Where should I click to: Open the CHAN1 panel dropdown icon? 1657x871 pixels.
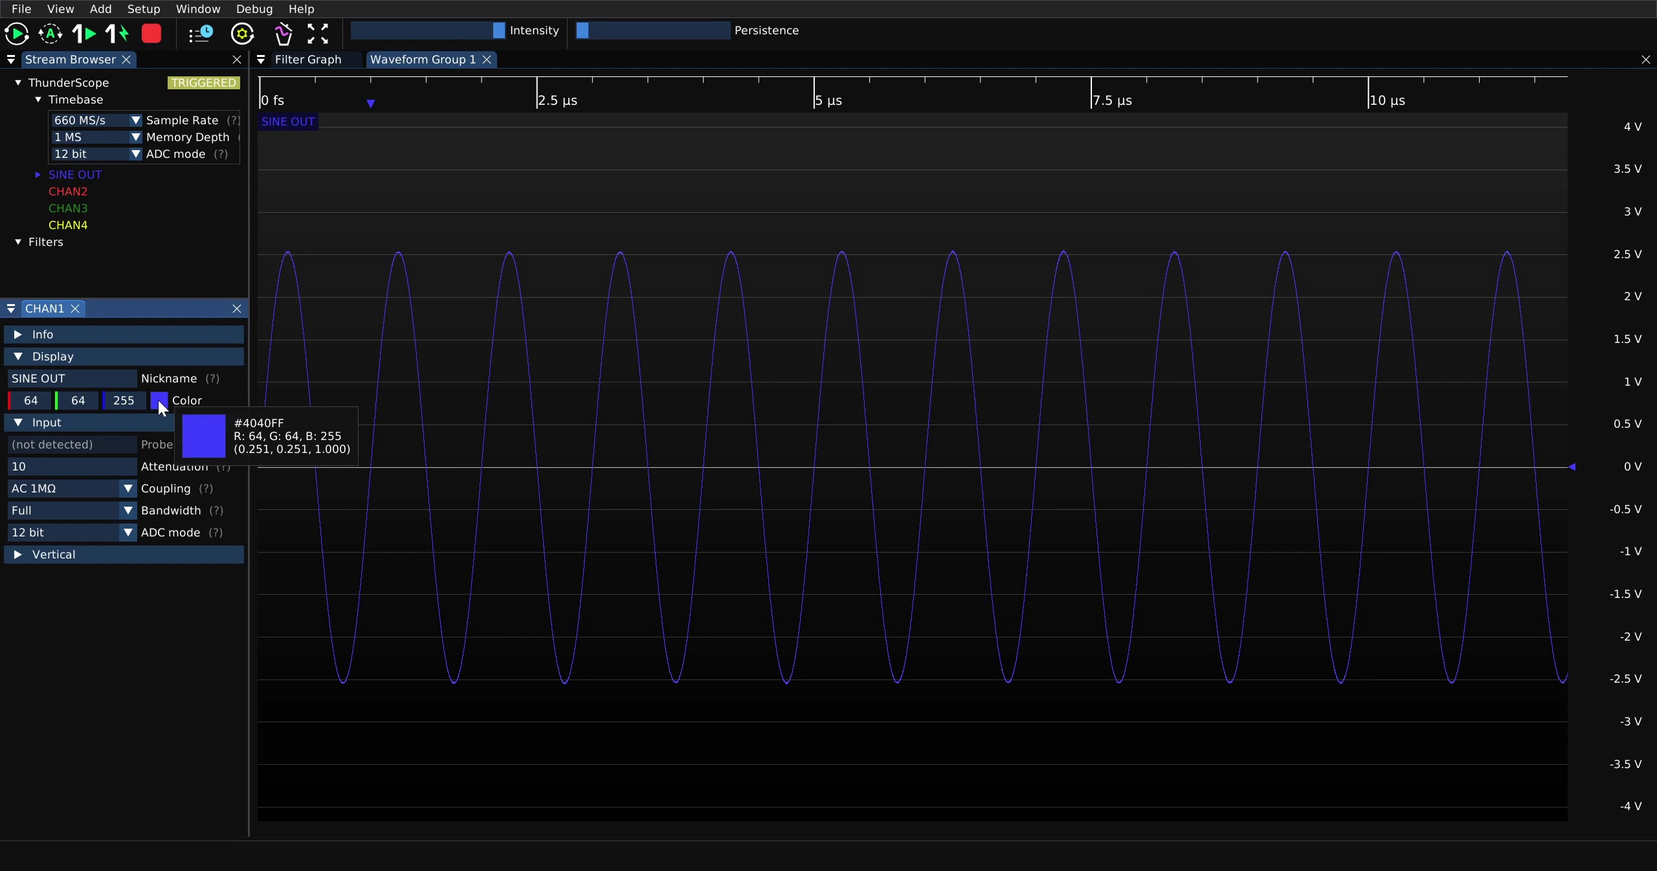click(11, 309)
